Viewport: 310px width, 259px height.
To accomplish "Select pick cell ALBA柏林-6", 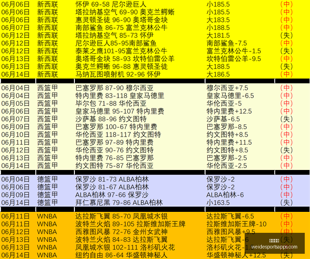I will tap(225, 195).
